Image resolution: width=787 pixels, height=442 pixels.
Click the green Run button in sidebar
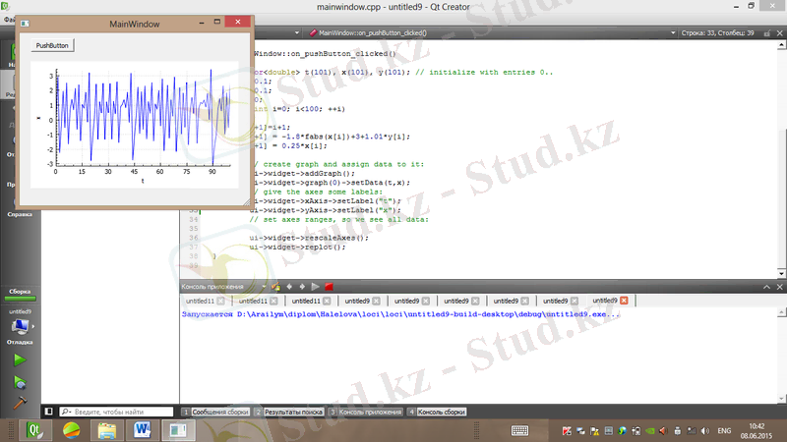point(19,360)
